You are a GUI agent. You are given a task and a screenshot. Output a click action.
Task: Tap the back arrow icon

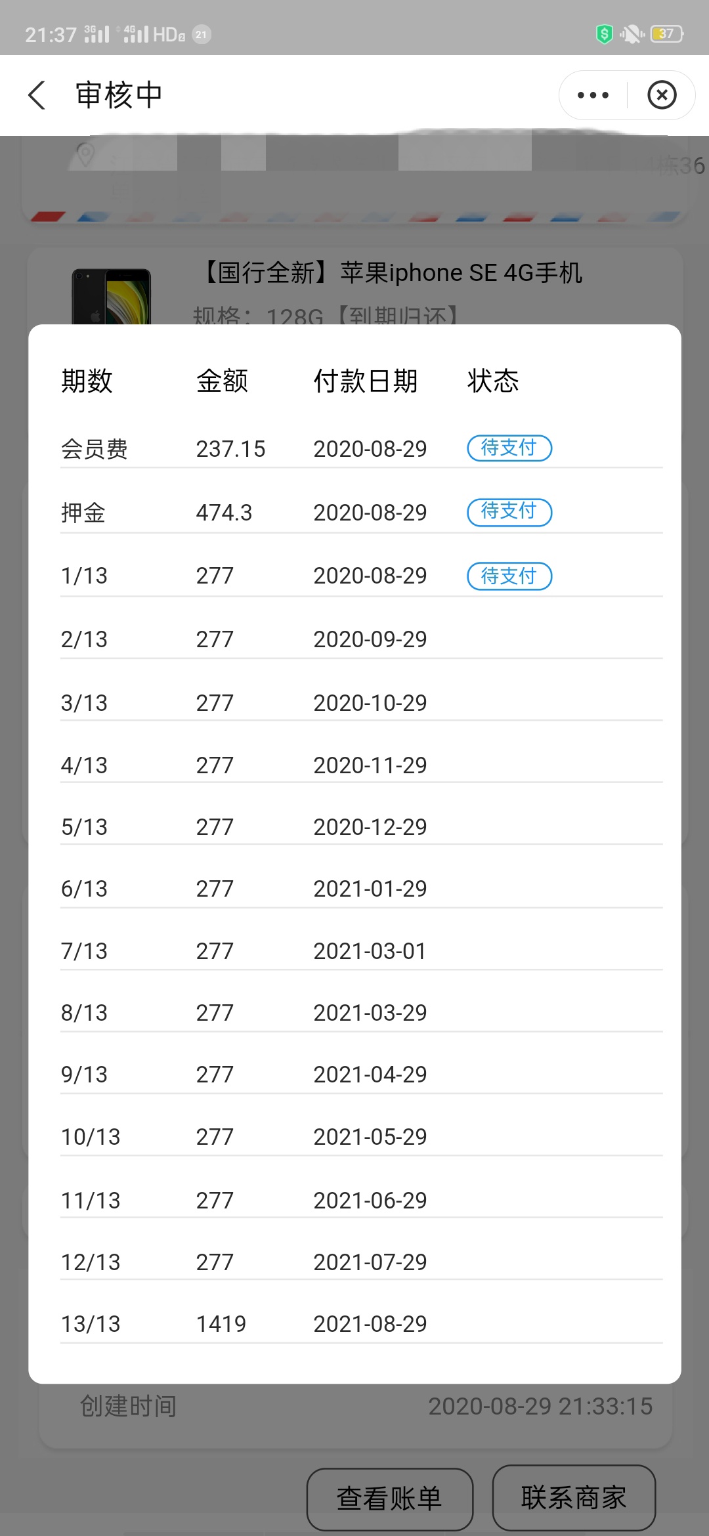click(37, 96)
